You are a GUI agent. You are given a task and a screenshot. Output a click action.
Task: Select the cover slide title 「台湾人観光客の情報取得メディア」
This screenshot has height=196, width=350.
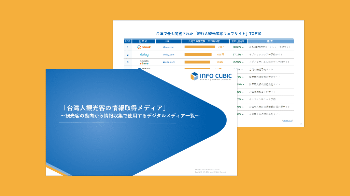[115, 108]
